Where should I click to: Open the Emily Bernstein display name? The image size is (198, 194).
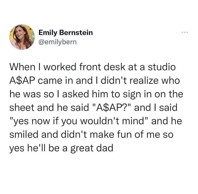pos(65,33)
